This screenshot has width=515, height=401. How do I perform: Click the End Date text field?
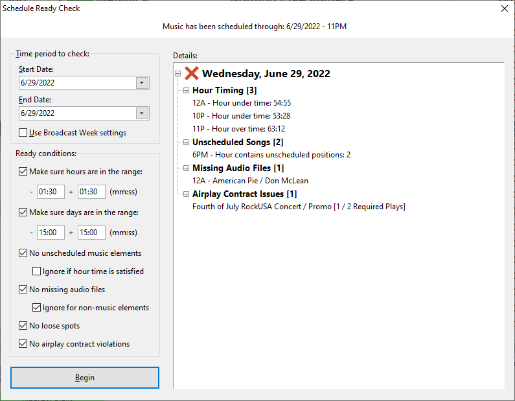pos(78,113)
